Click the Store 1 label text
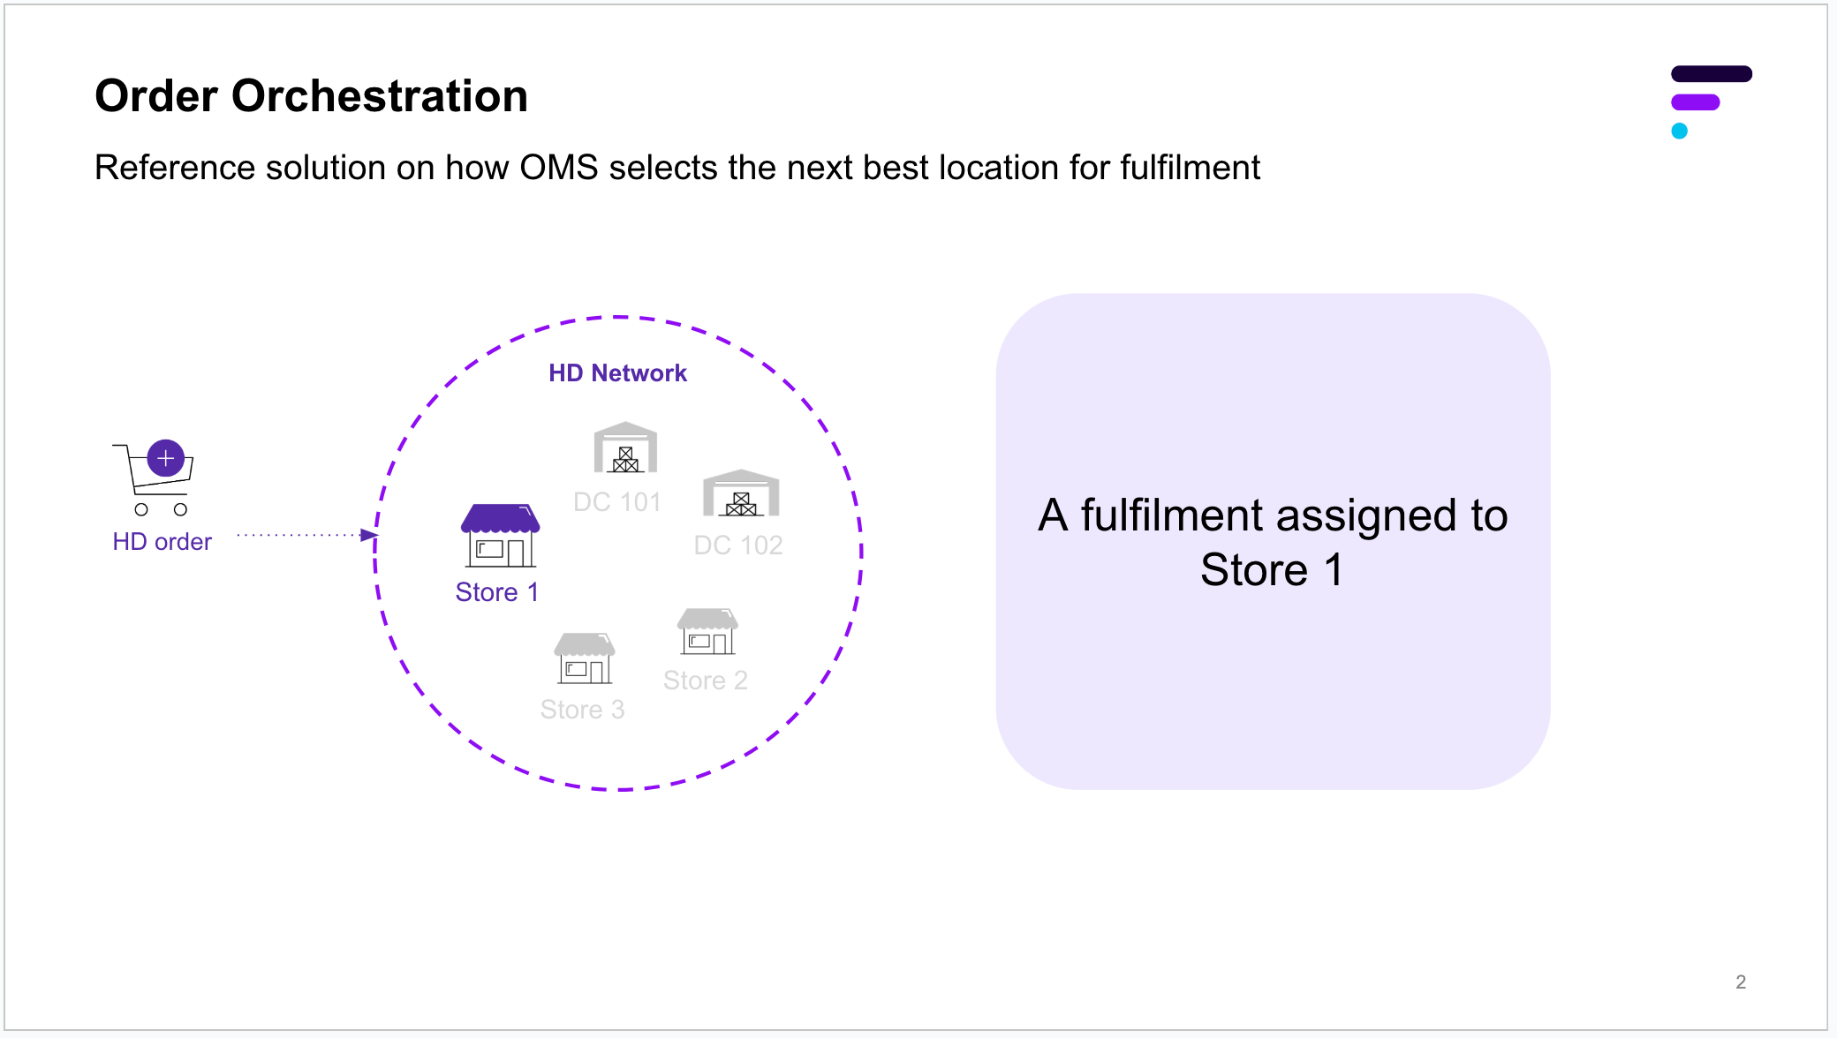 [x=496, y=592]
